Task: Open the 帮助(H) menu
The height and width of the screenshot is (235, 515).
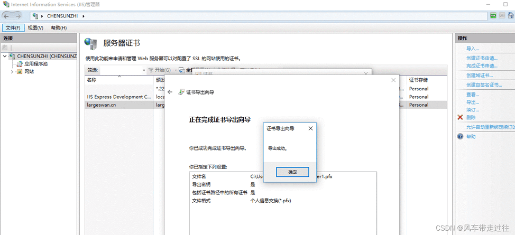Action: (59, 28)
